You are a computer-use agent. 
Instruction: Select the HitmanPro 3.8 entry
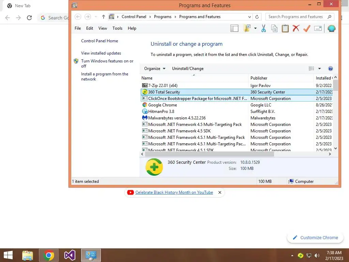click(237, 112)
